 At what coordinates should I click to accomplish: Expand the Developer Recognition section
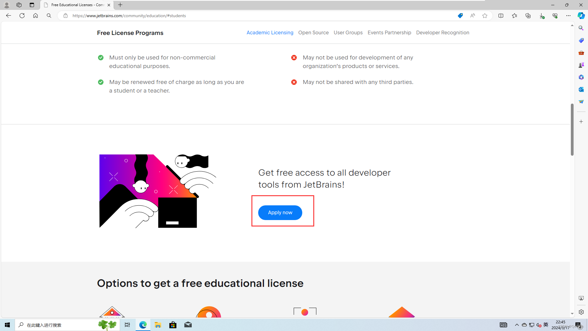click(443, 33)
